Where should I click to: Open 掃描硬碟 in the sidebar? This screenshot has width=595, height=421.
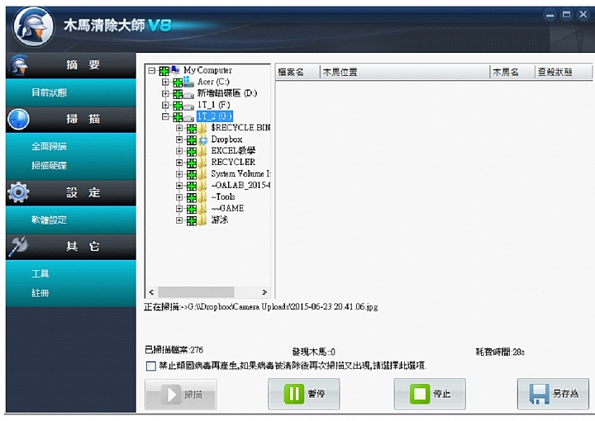point(50,166)
